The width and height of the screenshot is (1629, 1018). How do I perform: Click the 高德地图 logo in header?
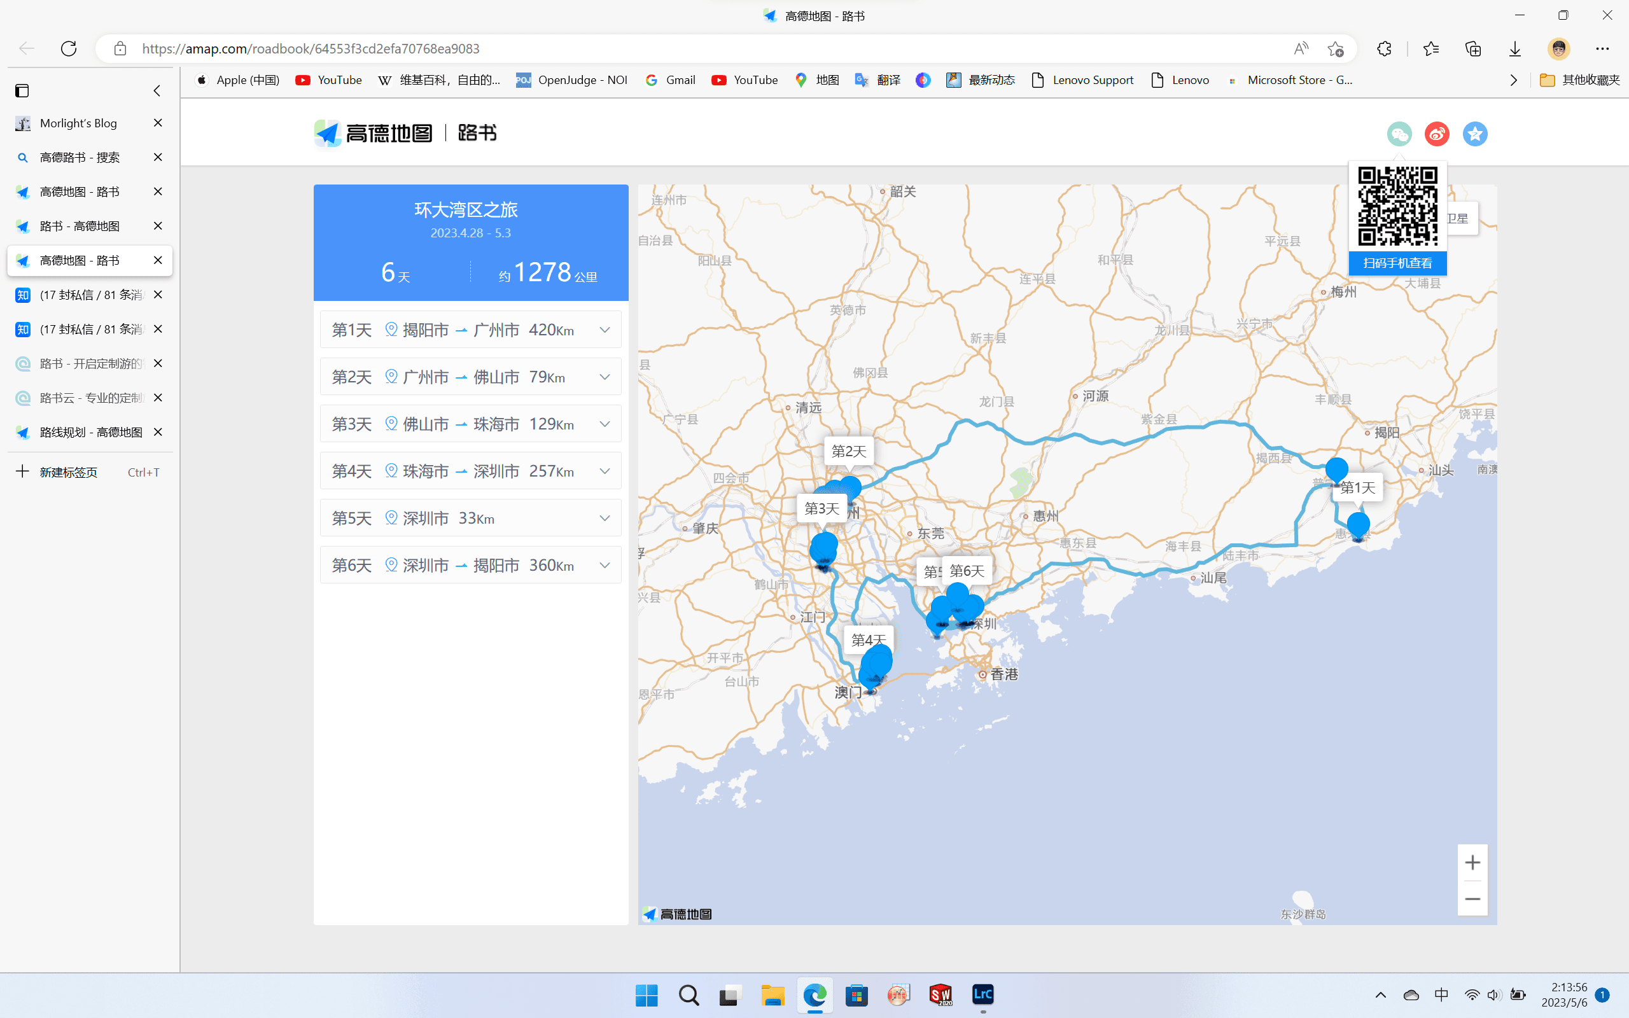click(374, 134)
